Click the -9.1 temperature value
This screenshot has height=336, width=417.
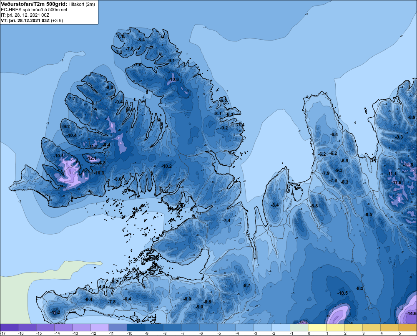(x=171, y=61)
